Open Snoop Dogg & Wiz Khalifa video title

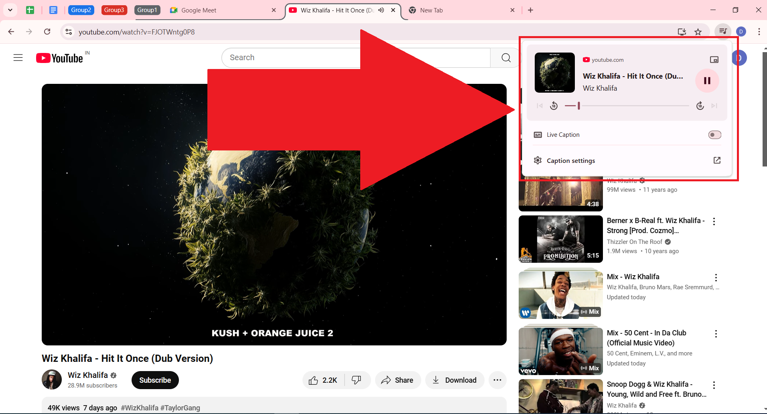657,389
